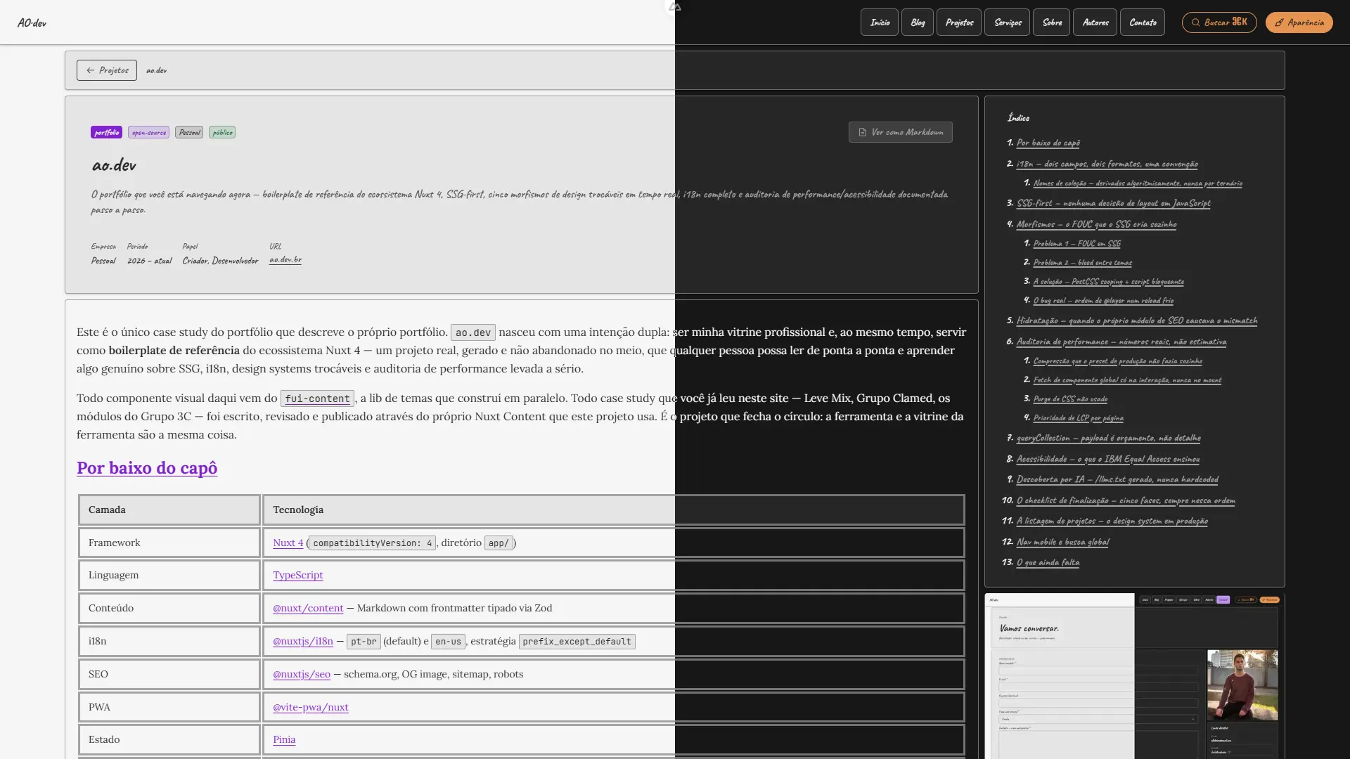Jump to Descoberta por IA index entry
This screenshot has height=759, width=1350.
point(1118,479)
